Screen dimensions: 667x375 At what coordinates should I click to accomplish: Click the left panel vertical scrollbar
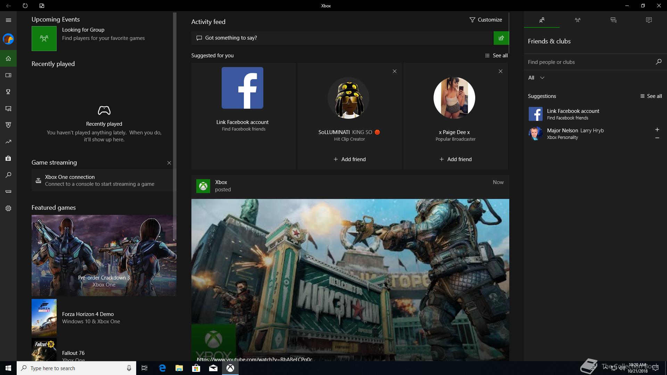click(175, 126)
